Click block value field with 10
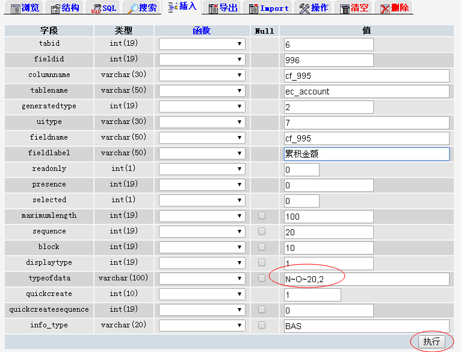 (x=329, y=248)
